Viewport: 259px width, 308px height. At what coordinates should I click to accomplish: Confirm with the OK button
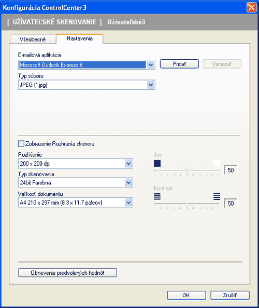click(186, 295)
